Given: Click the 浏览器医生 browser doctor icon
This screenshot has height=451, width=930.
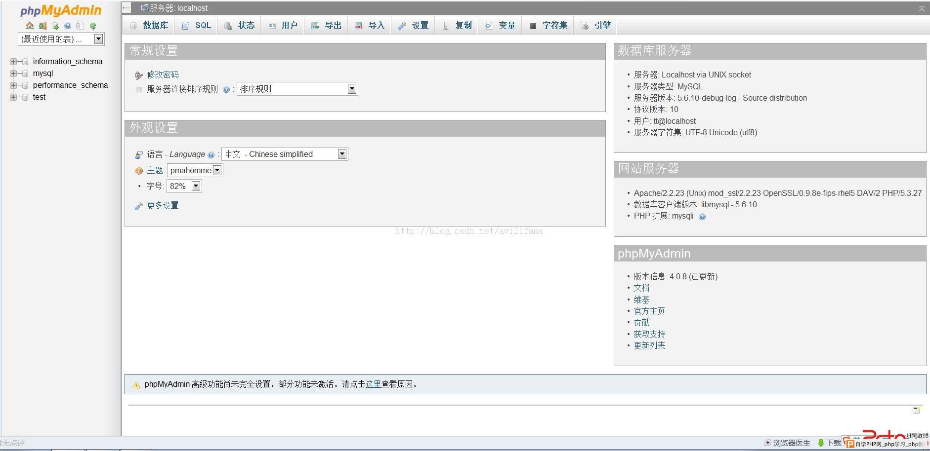Looking at the screenshot, I should click(x=768, y=443).
